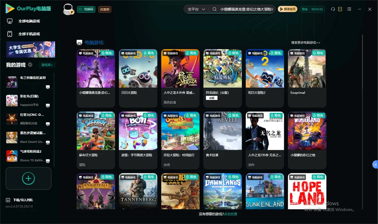This screenshot has height=224, width=378.
Task: Click the PC icon beside 气球塔防对战2
Action: 48,161
